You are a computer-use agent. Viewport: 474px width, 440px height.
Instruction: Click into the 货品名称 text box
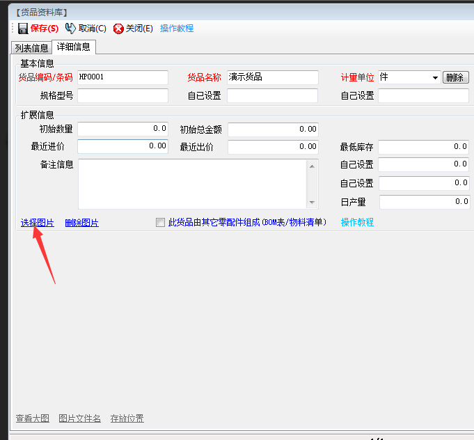[272, 77]
